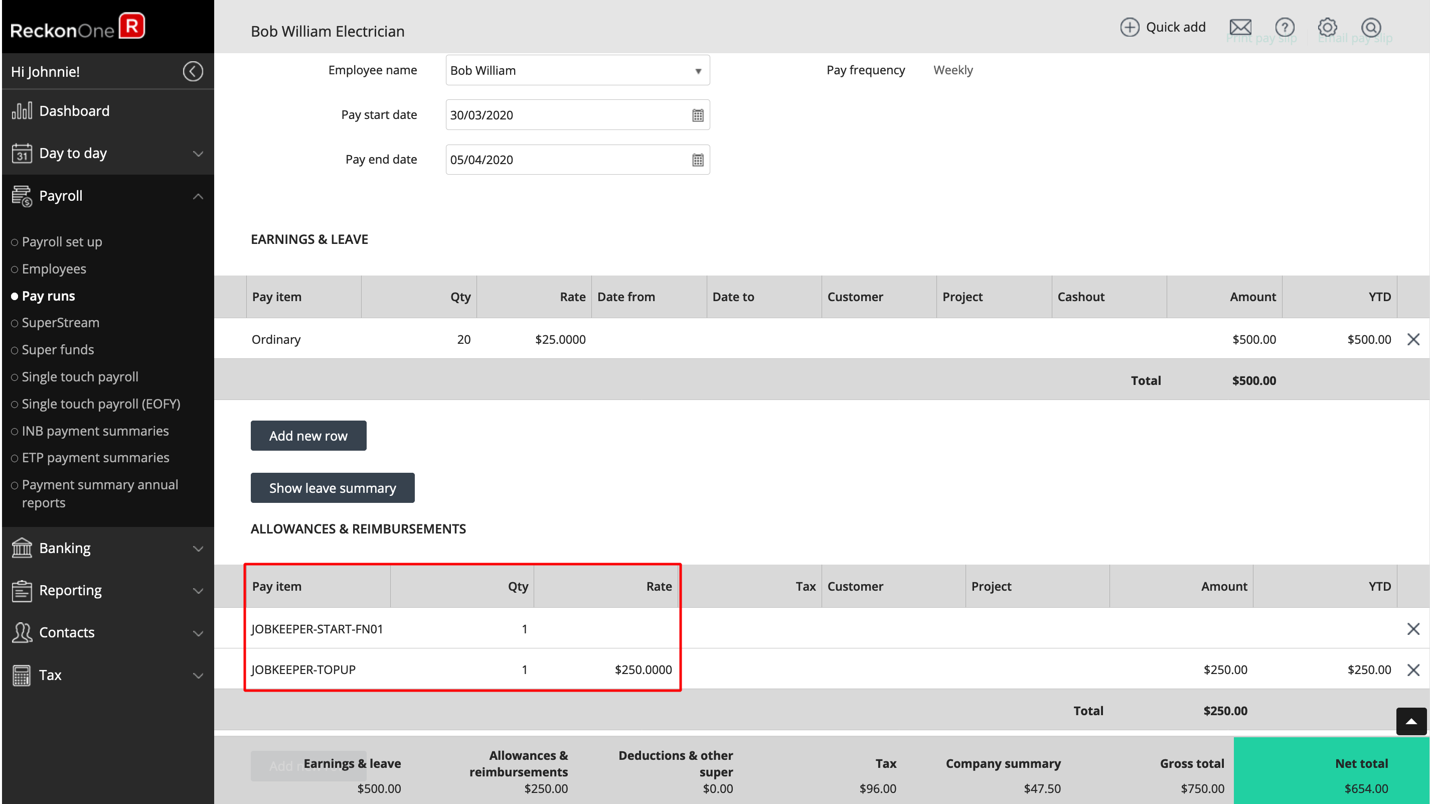Select Pay runs in sidebar
The height and width of the screenshot is (804, 1430).
48,296
